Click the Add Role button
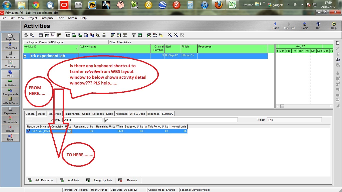This screenshot has height=192, width=342. tap(71, 180)
